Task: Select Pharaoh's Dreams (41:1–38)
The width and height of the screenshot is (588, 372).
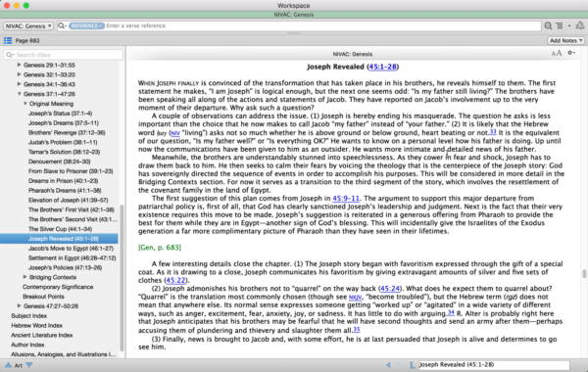Action: 65,190
